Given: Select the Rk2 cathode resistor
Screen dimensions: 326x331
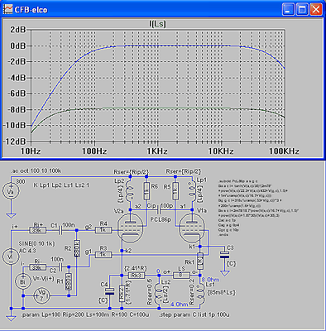Looking at the screenshot, I should coord(122,294).
